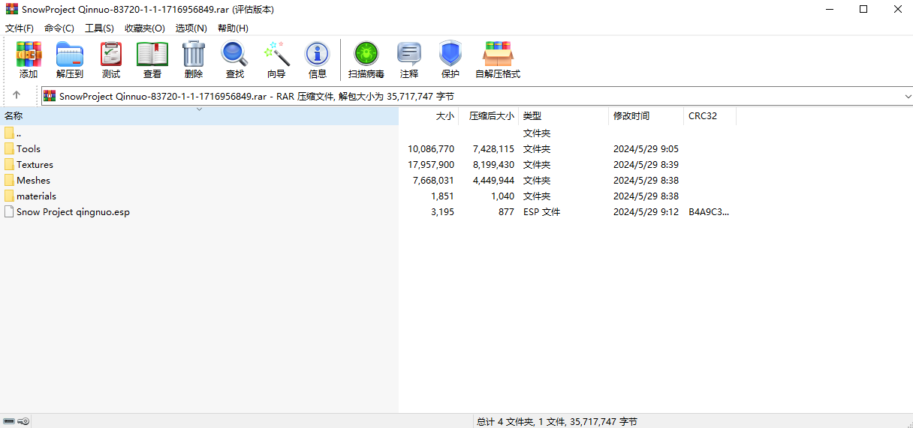913x428 pixels.
Task: Click the 信息 (Info) icon
Action: click(x=317, y=54)
